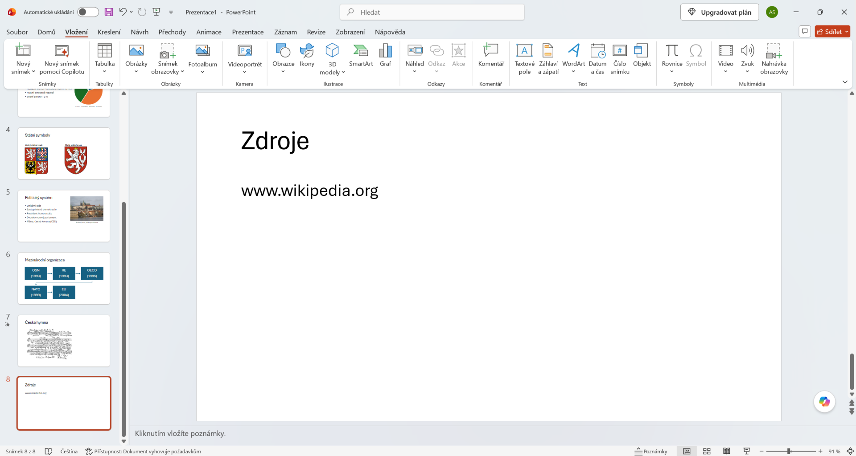The height and width of the screenshot is (456, 856).
Task: Start slideshow from status bar
Action: 747,451
